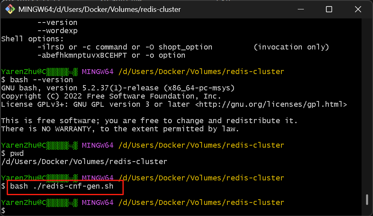This screenshot has width=373, height=216.
Task: Click the empty prompt on the last line
Action: pyautogui.click(x=3, y=211)
